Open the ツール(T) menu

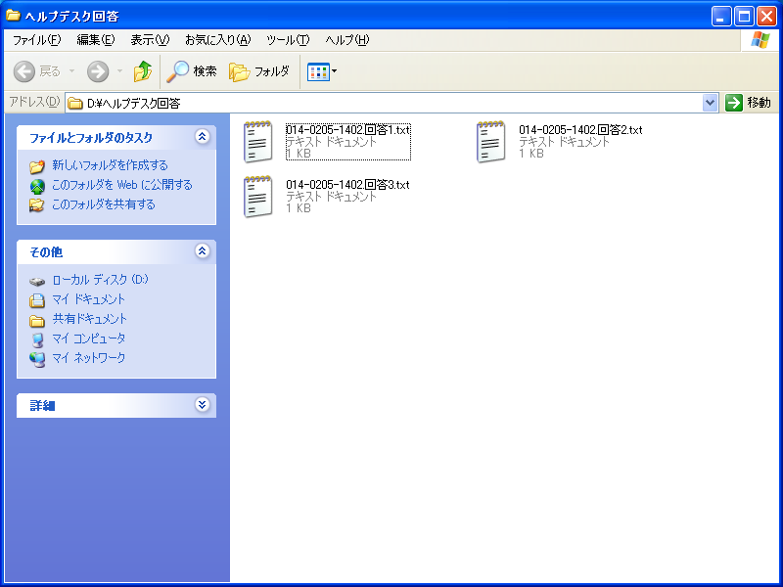(x=288, y=40)
